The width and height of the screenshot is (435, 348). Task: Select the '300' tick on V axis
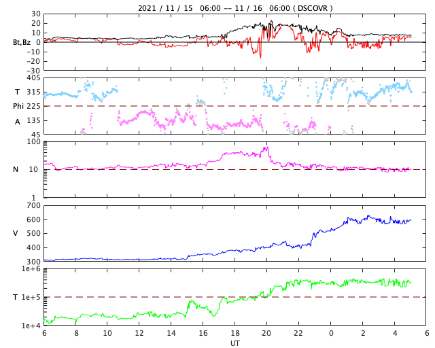(33, 262)
